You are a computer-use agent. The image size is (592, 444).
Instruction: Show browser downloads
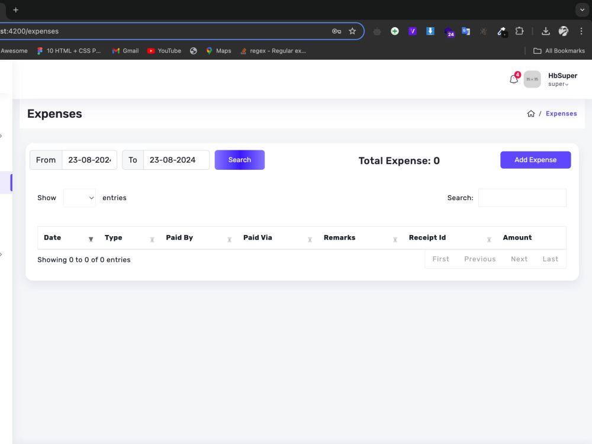(546, 31)
